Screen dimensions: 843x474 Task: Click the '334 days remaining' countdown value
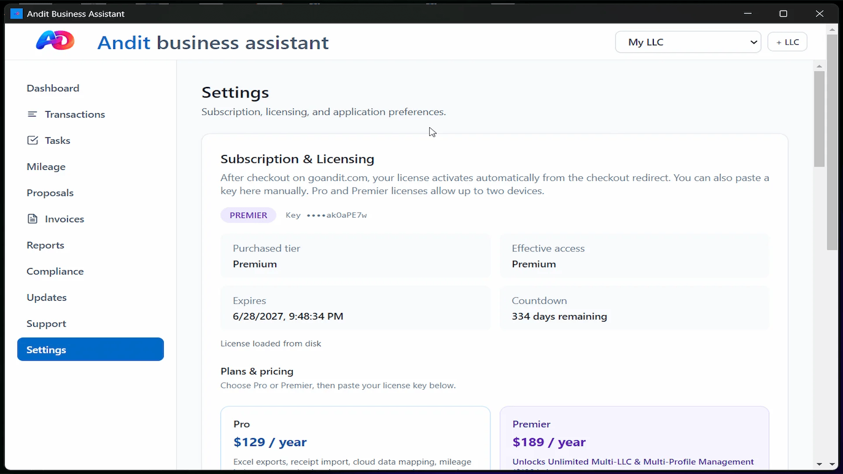tap(559, 316)
